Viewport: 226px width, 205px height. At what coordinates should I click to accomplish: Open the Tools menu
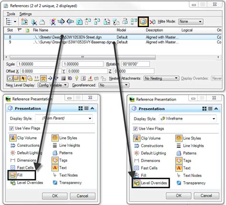coord(11,14)
